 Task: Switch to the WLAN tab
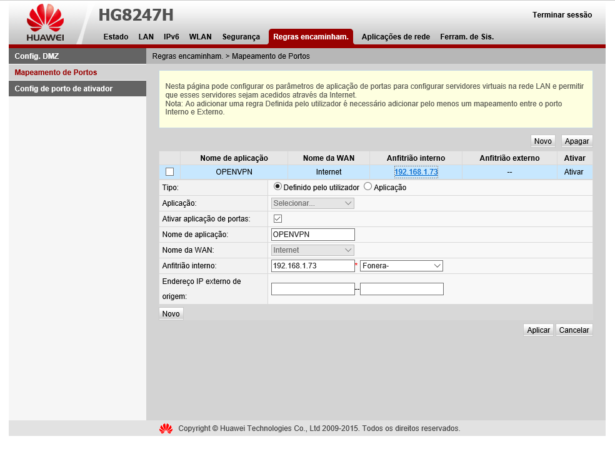200,37
